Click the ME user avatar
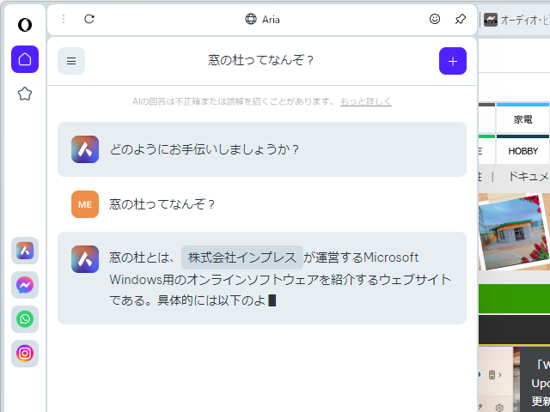Screen dimensions: 550x412 tap(85, 204)
